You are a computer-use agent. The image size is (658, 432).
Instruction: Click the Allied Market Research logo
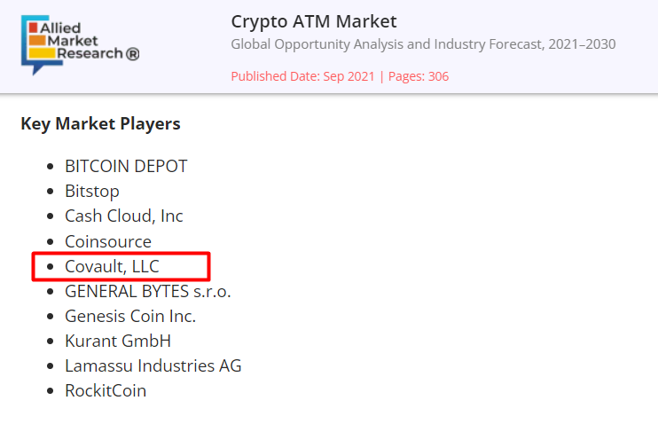80,45
